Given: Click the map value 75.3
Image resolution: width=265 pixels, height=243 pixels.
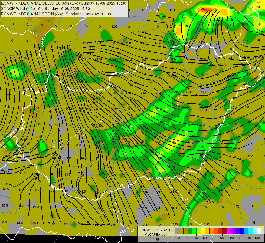Looking at the screenshot, I should point(203,92).
